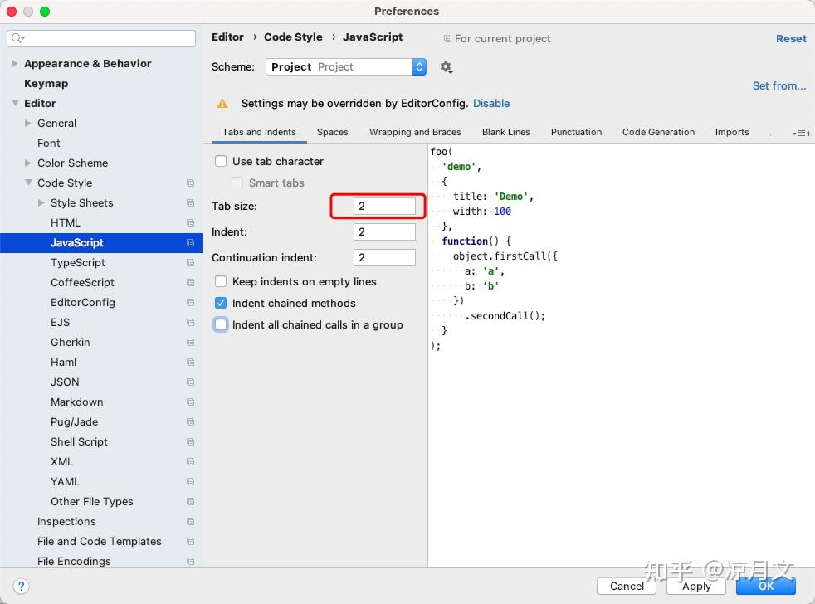Image resolution: width=815 pixels, height=604 pixels.
Task: Click the Reset link
Action: pyautogui.click(x=791, y=38)
